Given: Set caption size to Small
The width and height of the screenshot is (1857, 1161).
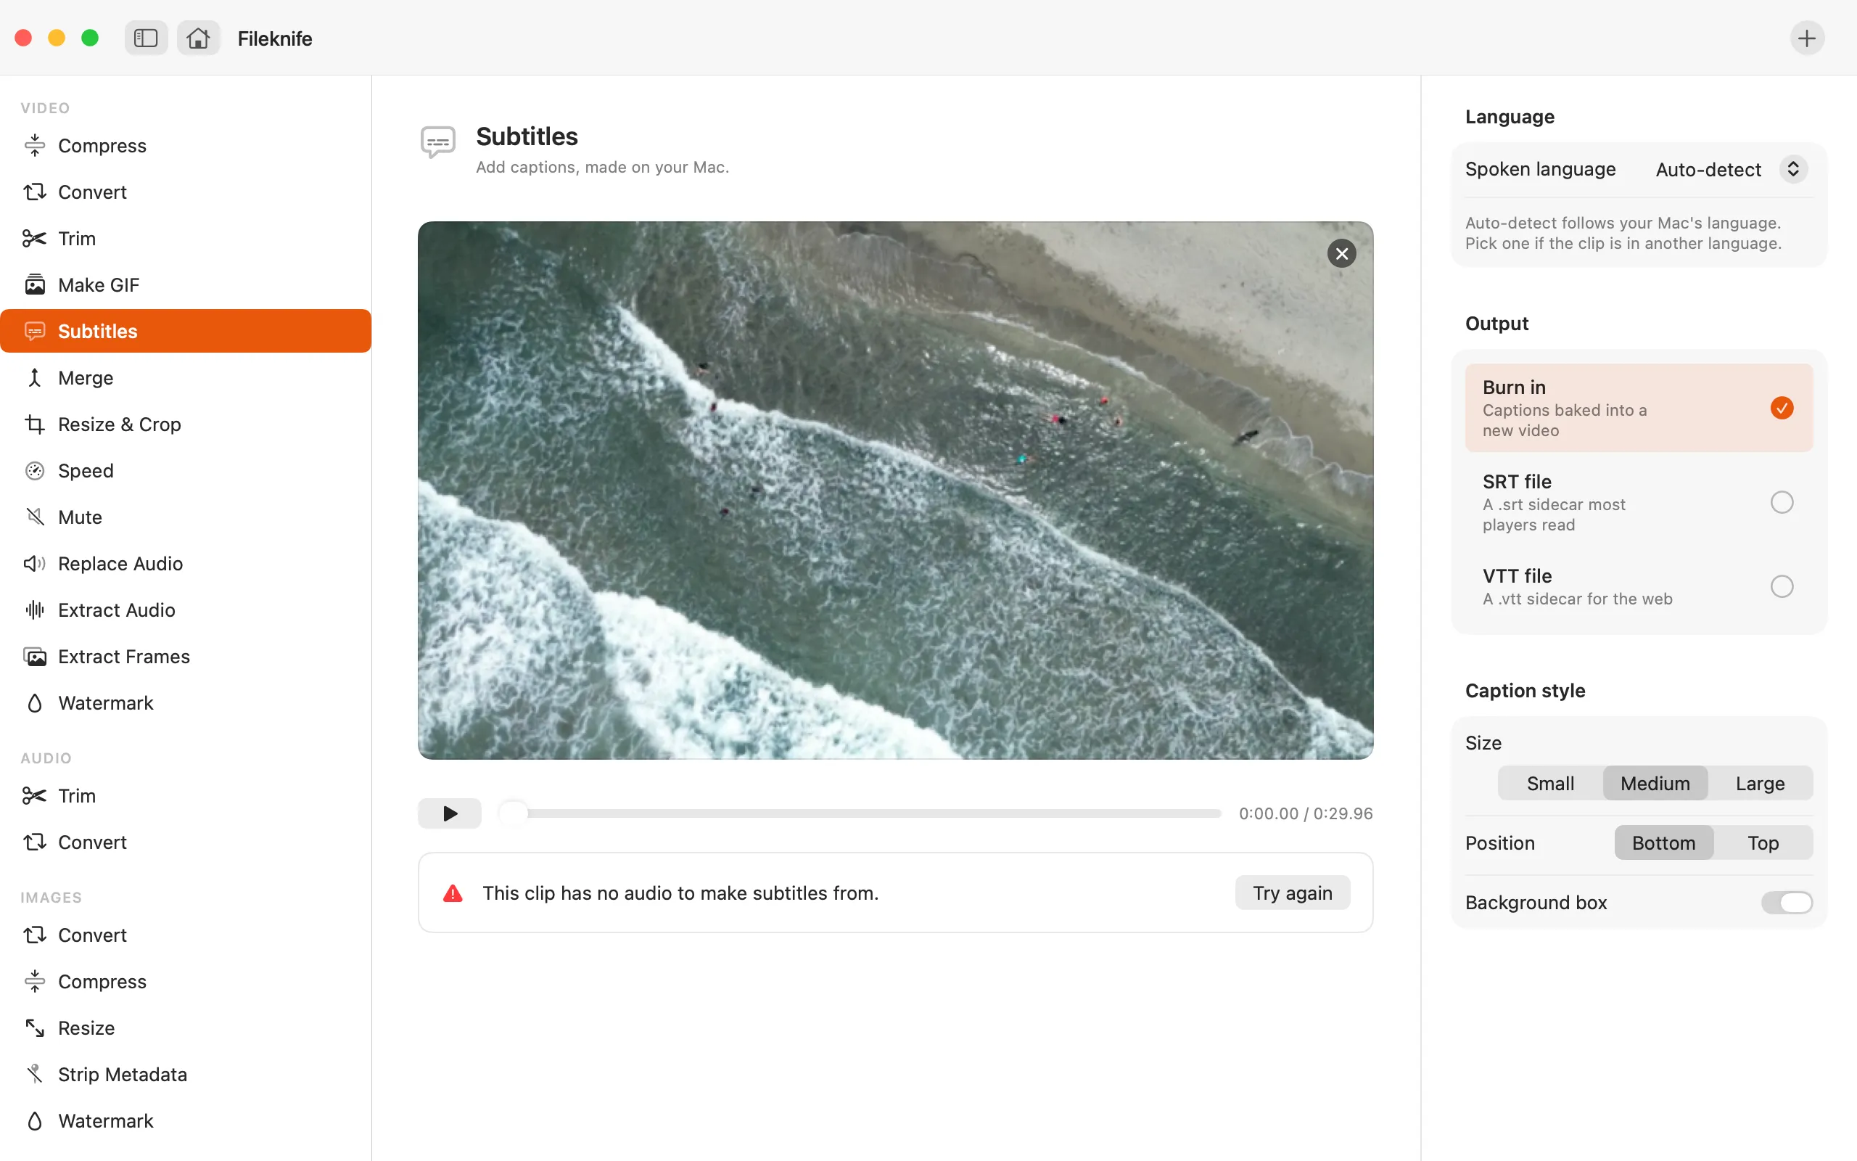Looking at the screenshot, I should 1550,783.
